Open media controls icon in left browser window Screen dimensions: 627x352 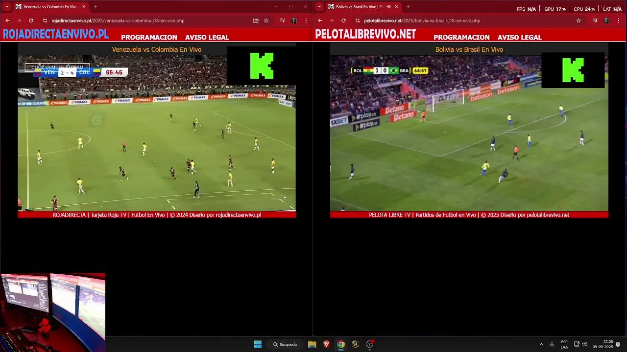(282, 21)
